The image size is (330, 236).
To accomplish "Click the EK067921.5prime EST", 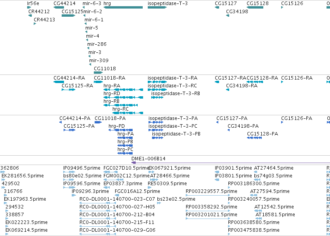I will tap(150, 172).
